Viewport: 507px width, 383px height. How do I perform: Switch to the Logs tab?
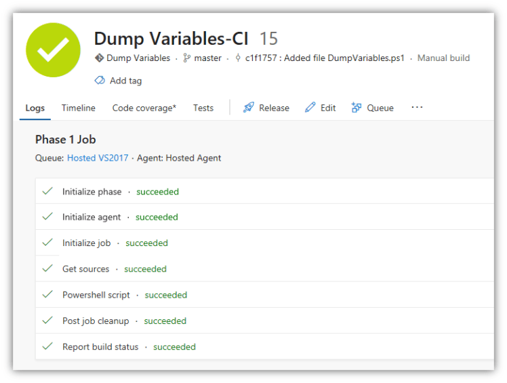35,108
